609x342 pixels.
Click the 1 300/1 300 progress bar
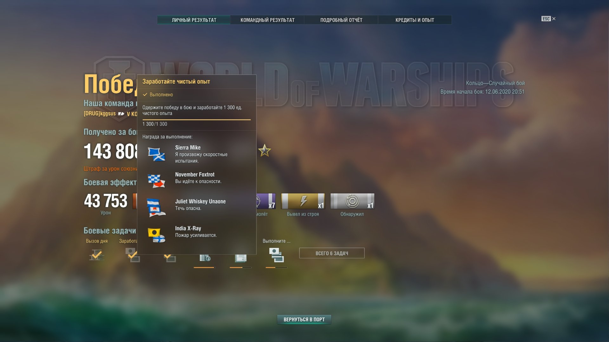point(196,120)
